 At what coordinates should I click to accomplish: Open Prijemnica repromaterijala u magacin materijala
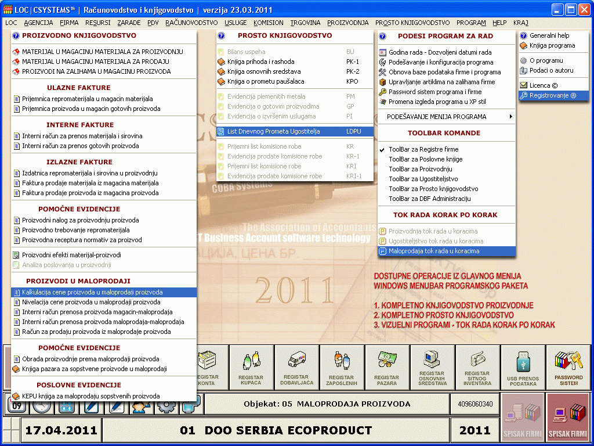tap(104, 99)
